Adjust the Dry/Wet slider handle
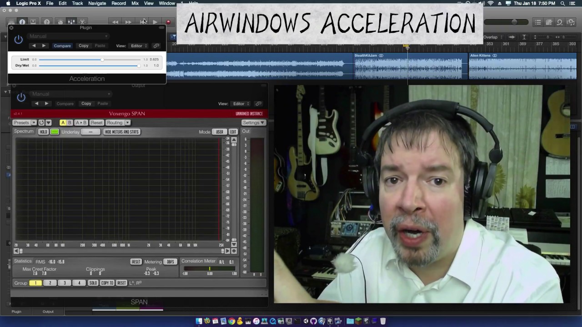 (139, 65)
